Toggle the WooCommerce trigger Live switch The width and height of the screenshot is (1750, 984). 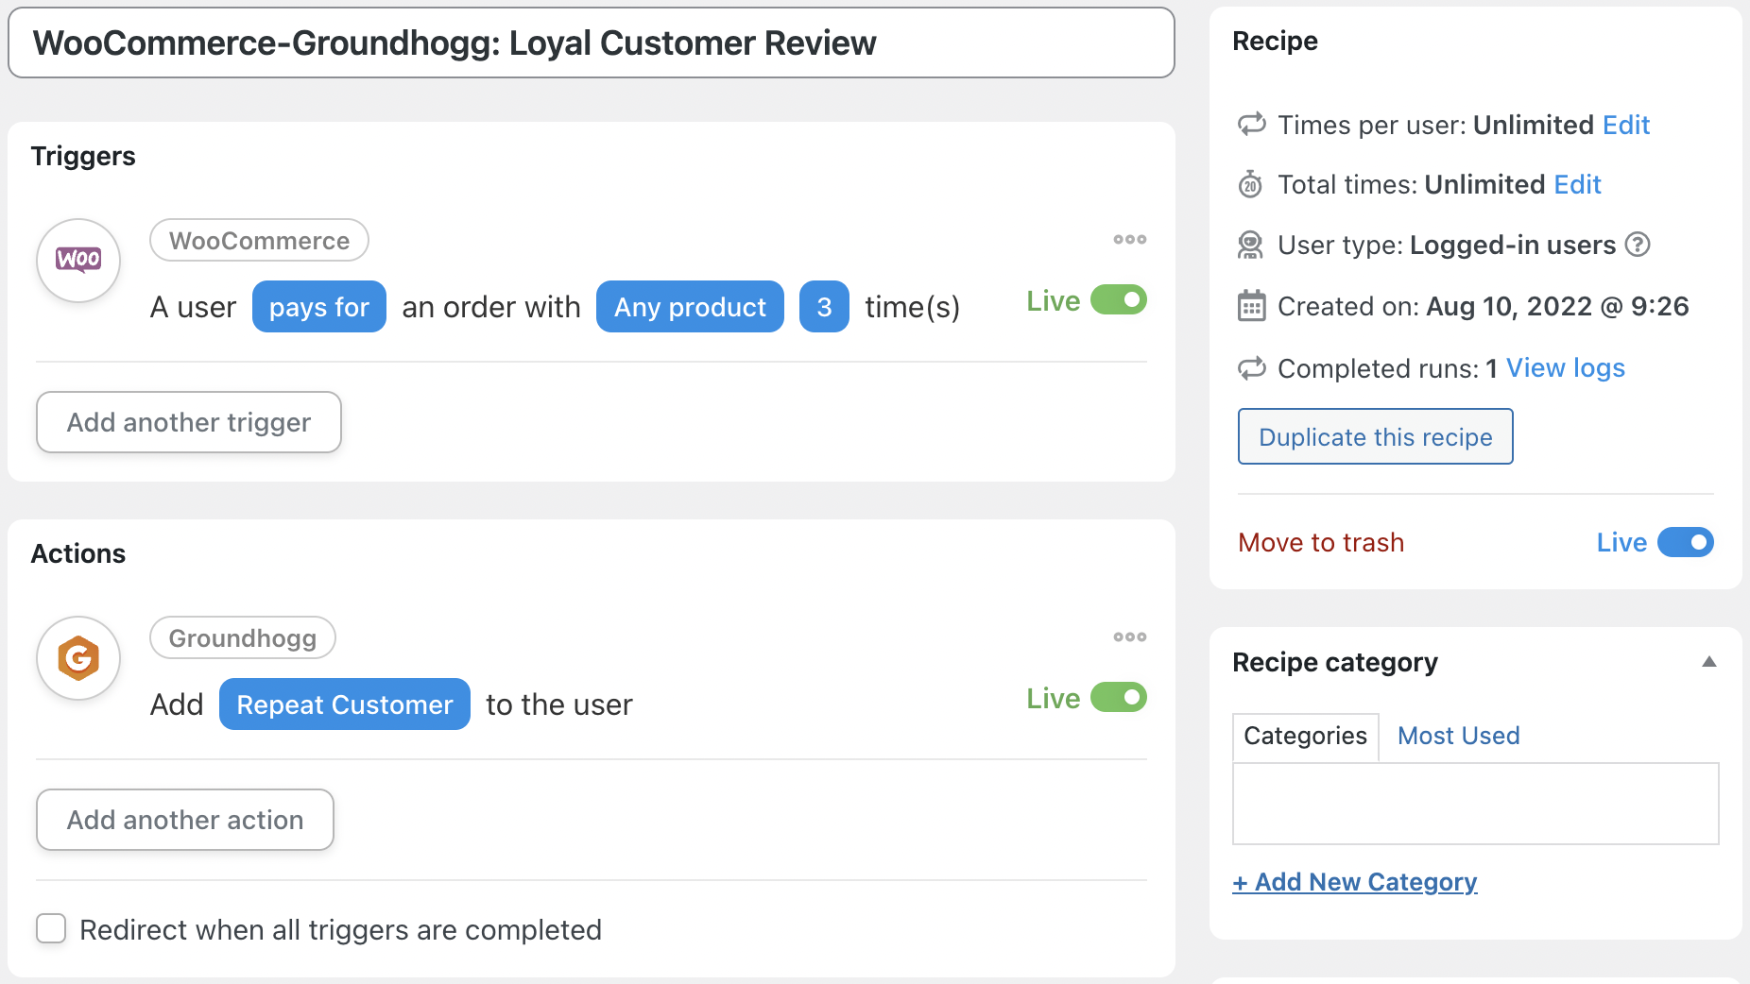1119,300
